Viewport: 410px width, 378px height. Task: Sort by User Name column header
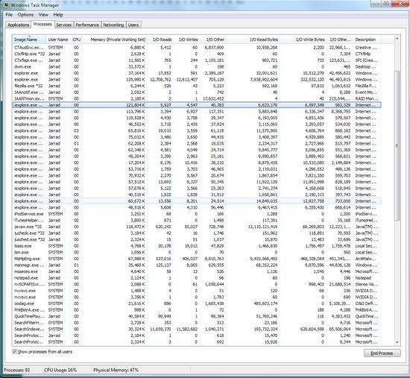point(58,40)
